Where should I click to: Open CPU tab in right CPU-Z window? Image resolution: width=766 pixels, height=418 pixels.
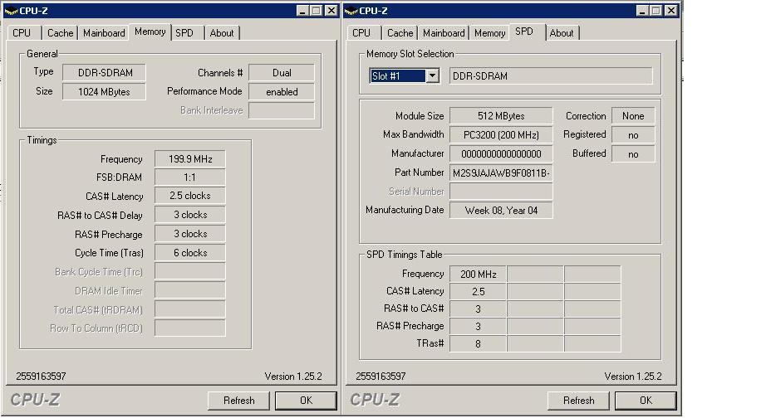361,32
